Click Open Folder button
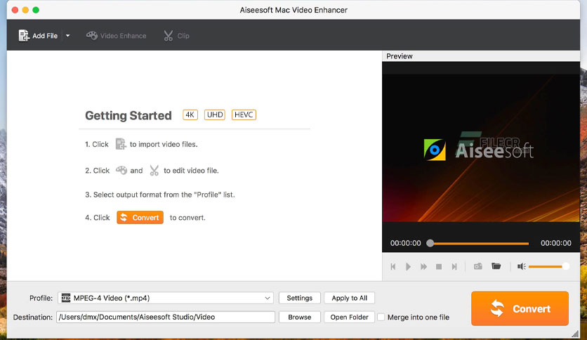 pyautogui.click(x=349, y=317)
